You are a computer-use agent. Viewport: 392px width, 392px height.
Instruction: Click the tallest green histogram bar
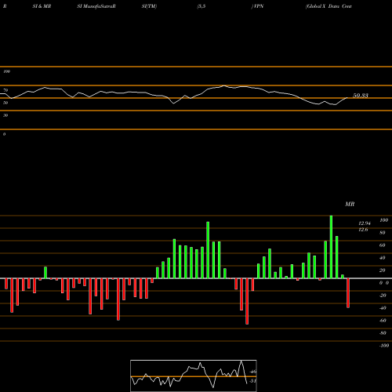pyautogui.click(x=331, y=247)
